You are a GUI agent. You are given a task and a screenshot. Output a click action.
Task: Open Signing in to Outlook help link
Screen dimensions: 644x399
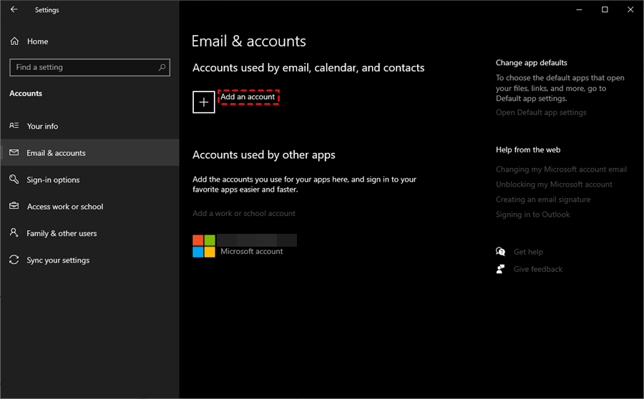[533, 215]
